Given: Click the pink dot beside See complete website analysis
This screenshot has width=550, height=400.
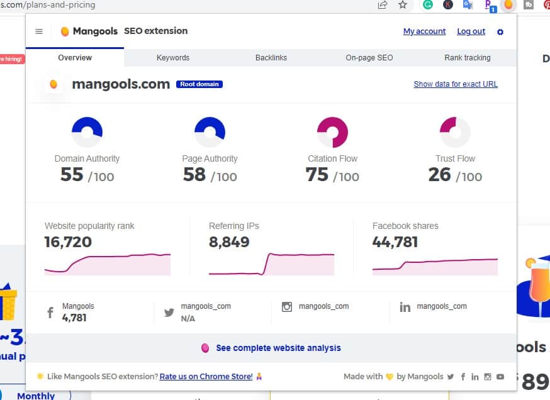Looking at the screenshot, I should click(x=205, y=348).
